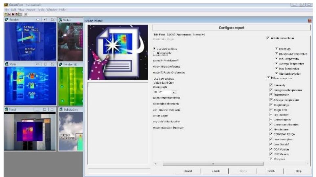The height and width of the screenshot is (177, 316).
Task: Click the Motor window's title icon
Action: (60, 20)
